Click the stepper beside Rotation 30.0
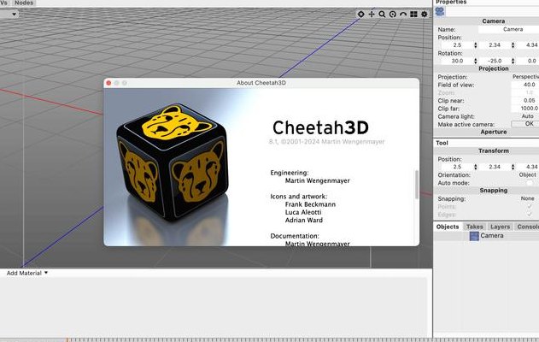The height and width of the screenshot is (342, 539). click(476, 61)
